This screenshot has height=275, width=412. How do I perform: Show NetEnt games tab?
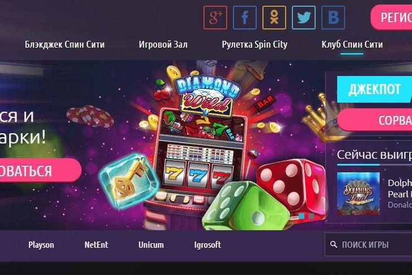tap(96, 245)
